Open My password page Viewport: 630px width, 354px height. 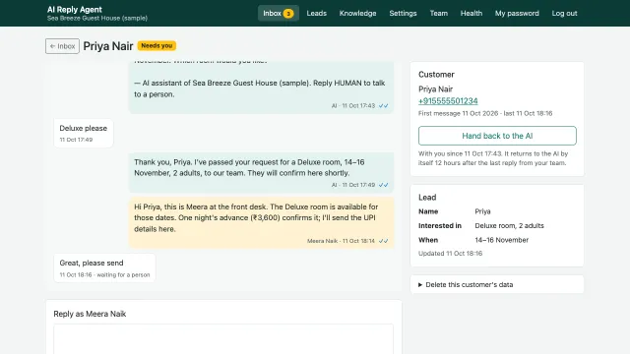[517, 13]
